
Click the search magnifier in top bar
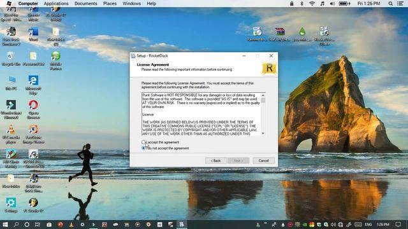click(391, 4)
